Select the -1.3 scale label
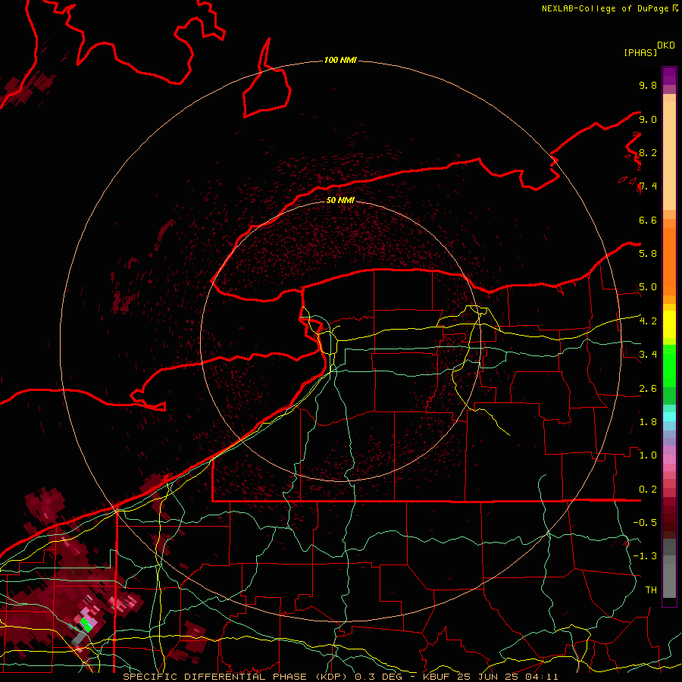 pyautogui.click(x=645, y=556)
